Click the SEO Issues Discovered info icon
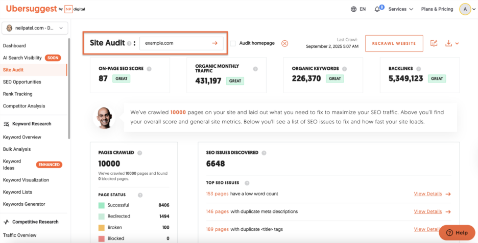Viewport: 478px width, 243px height. click(x=264, y=153)
